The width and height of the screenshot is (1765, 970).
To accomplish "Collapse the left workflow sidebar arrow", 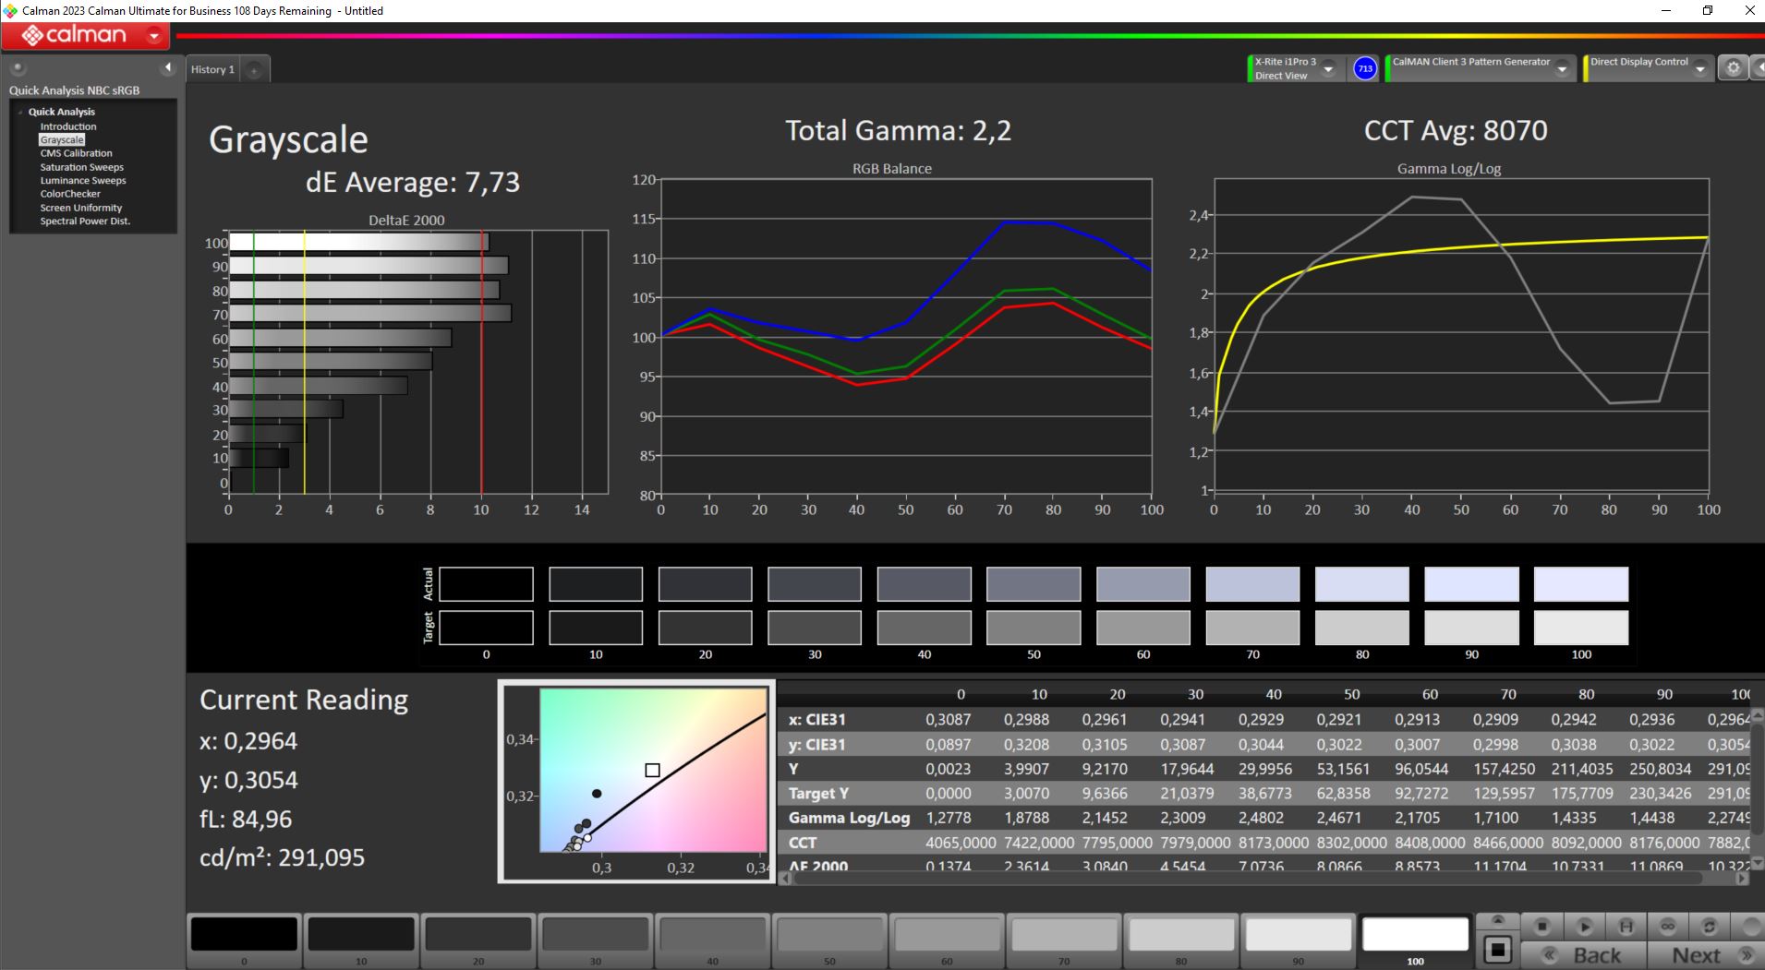I will click(x=167, y=67).
